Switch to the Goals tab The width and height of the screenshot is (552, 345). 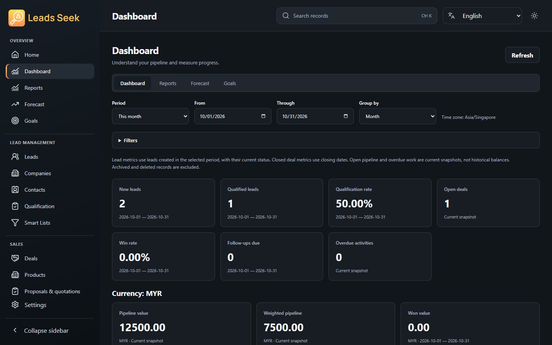(x=230, y=83)
